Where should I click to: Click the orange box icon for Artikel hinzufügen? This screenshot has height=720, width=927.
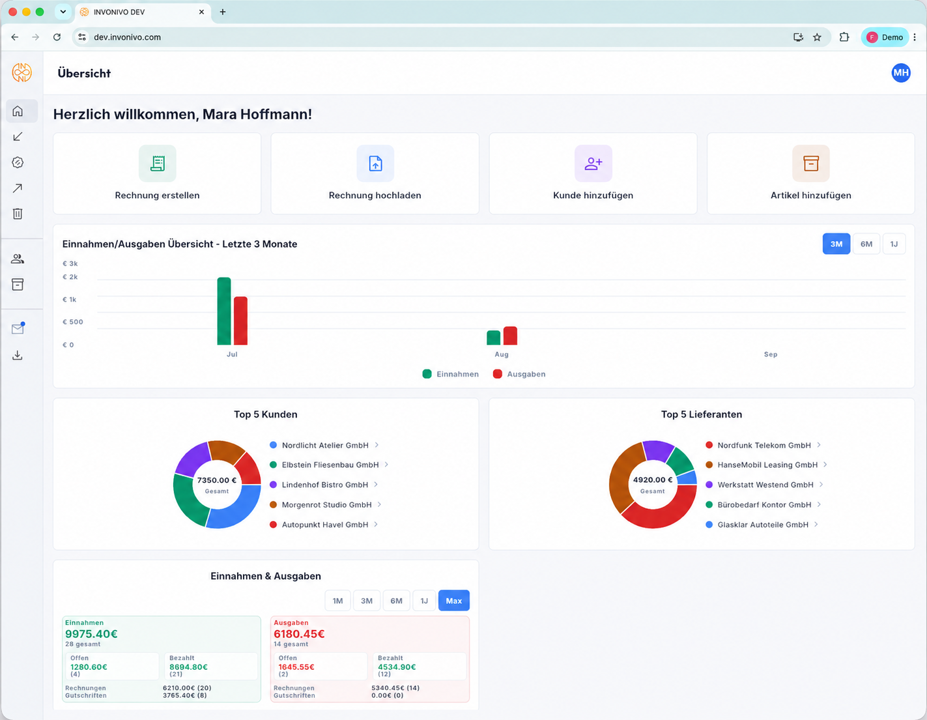pyautogui.click(x=811, y=163)
